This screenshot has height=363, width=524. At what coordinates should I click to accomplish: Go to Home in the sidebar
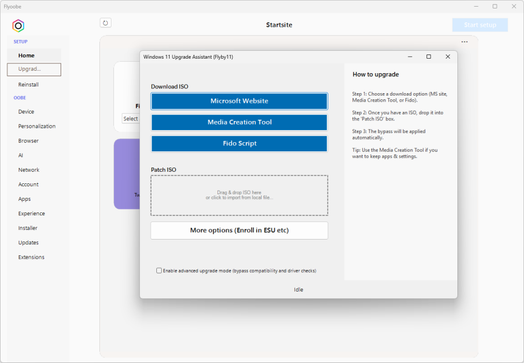[x=26, y=56]
